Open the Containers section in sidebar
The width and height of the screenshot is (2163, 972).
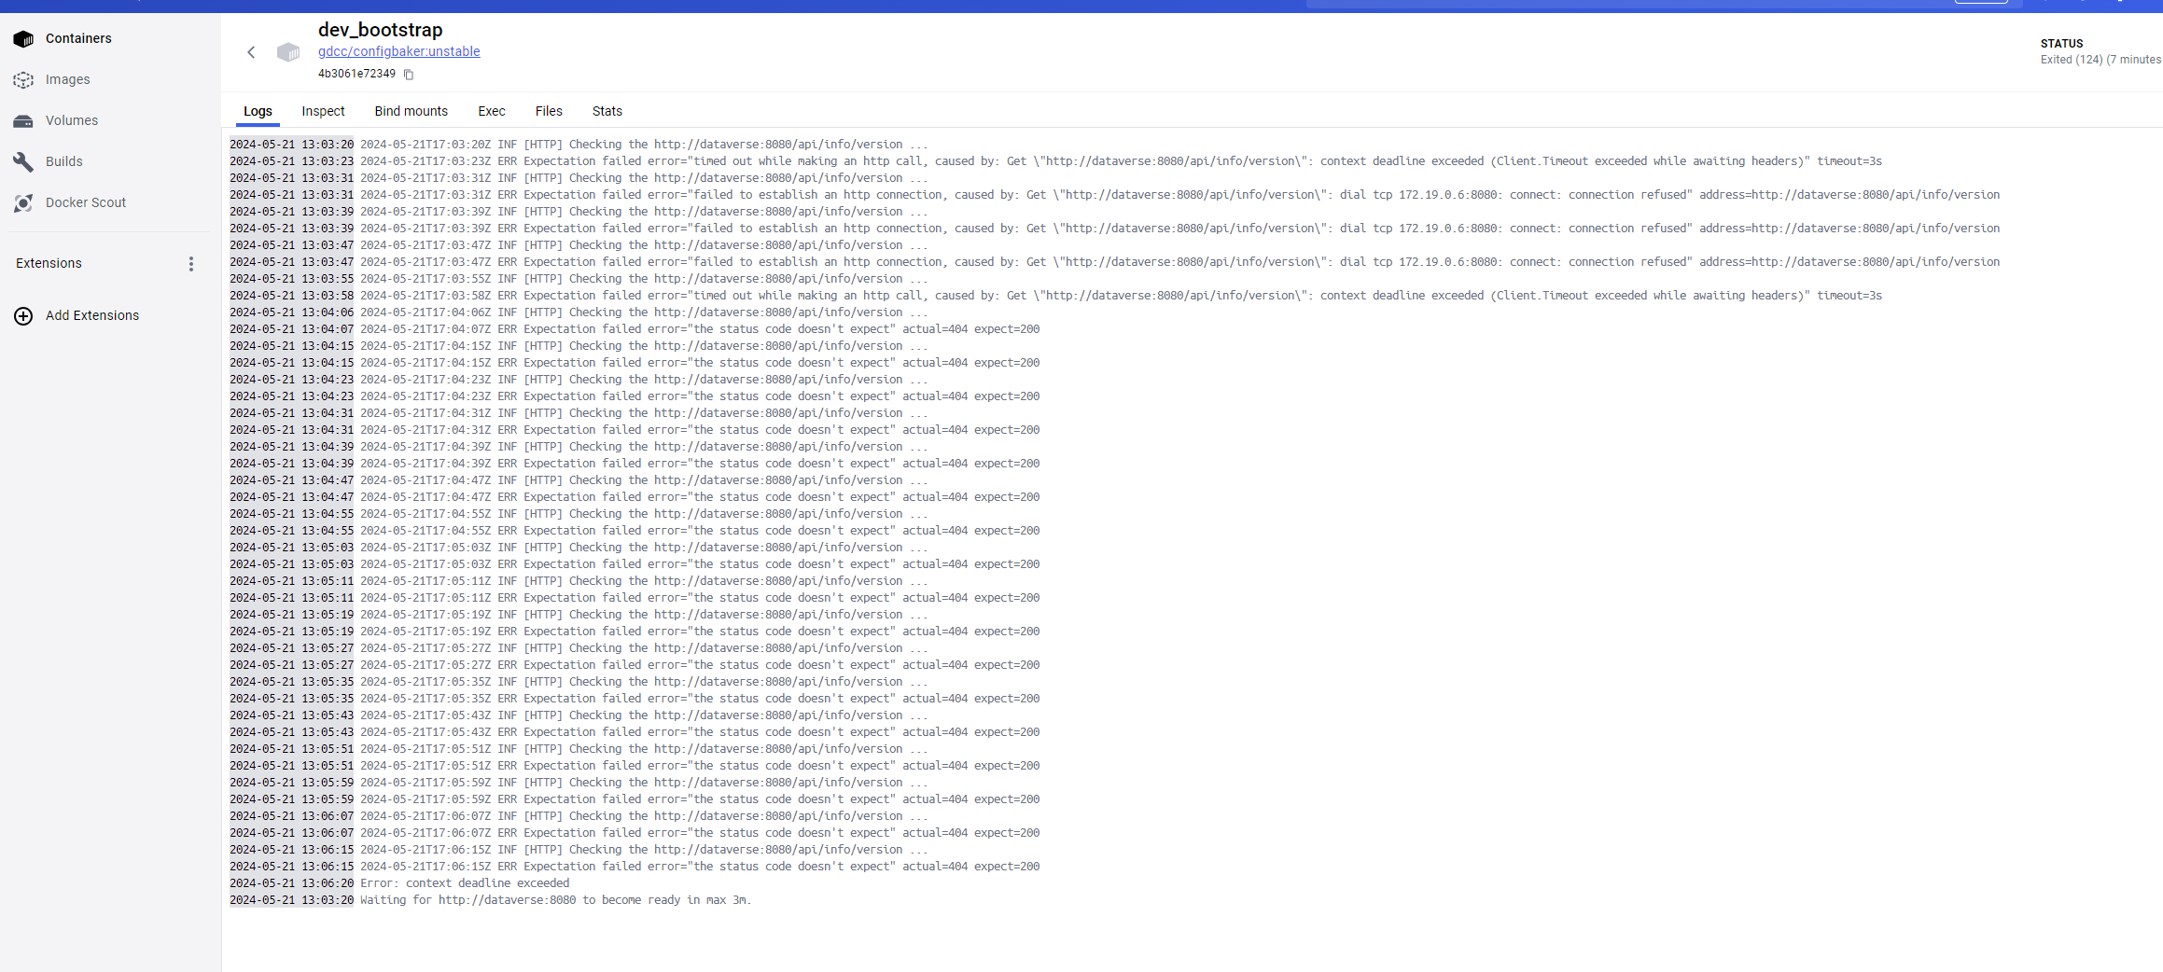click(x=78, y=38)
